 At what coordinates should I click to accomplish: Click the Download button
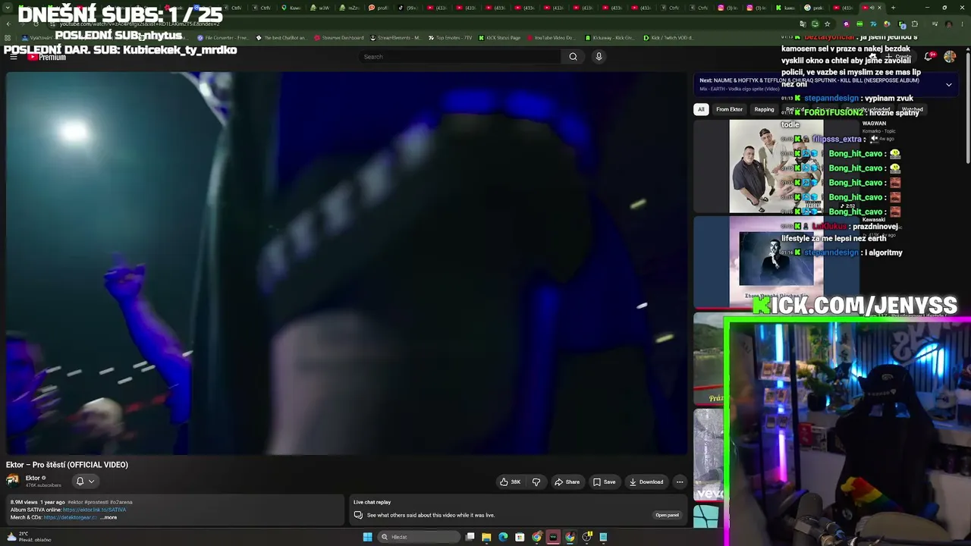click(x=646, y=482)
